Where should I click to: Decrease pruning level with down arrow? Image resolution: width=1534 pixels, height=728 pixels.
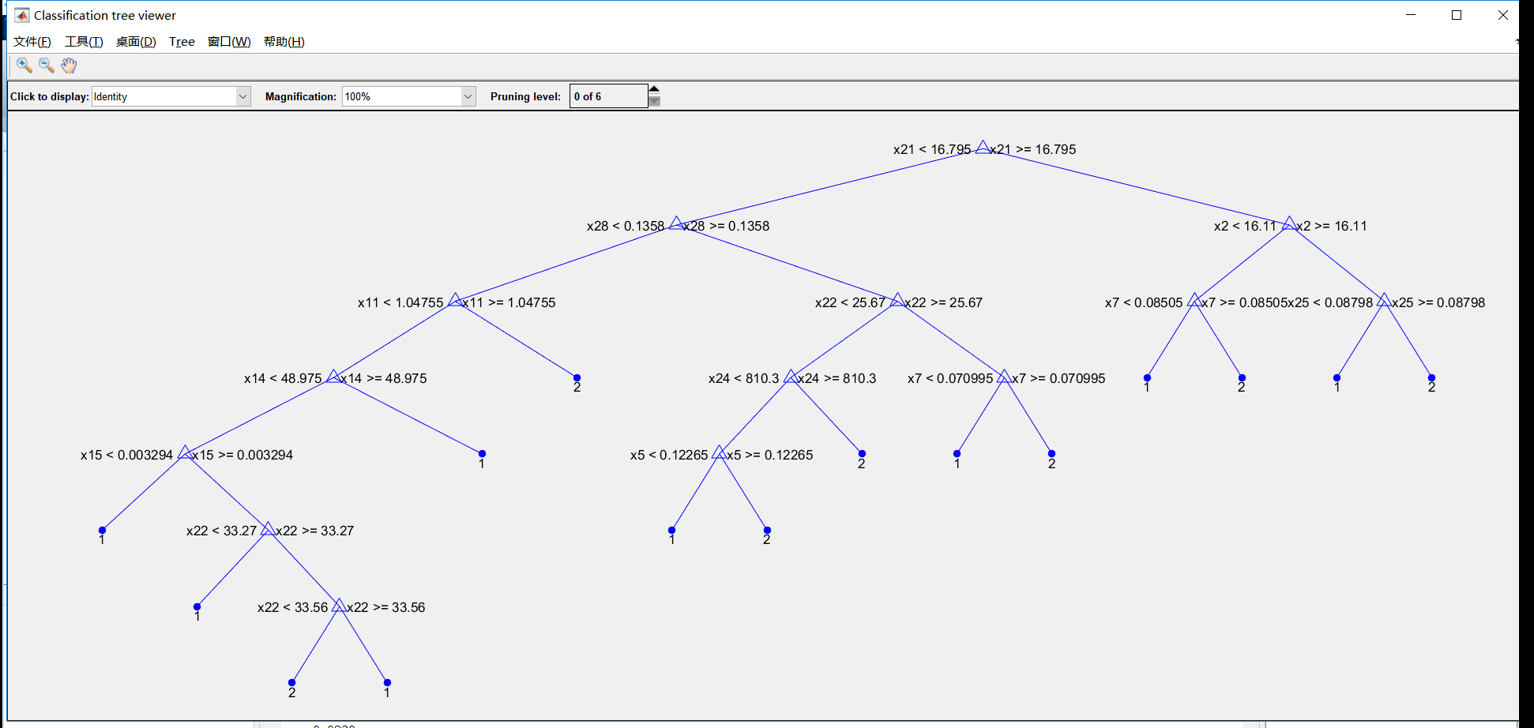(654, 102)
